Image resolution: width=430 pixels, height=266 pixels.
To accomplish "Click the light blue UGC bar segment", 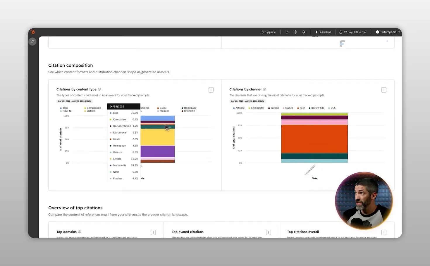I will coord(314,161).
